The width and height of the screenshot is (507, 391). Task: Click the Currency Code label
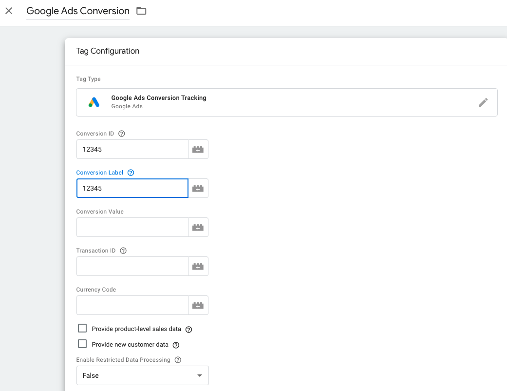pyautogui.click(x=96, y=290)
